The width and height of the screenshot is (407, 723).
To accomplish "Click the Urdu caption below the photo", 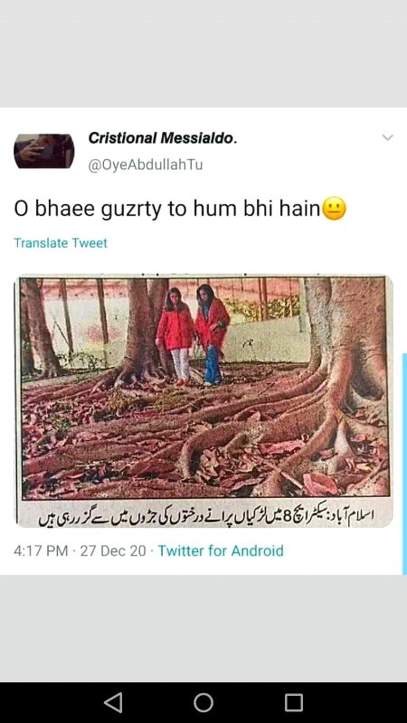I will pos(205,513).
